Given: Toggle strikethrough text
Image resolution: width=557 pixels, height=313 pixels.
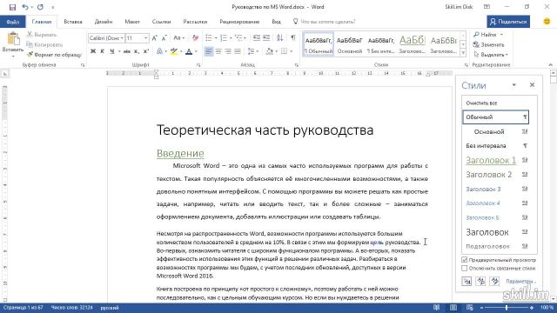Looking at the screenshot, I should (127, 51).
